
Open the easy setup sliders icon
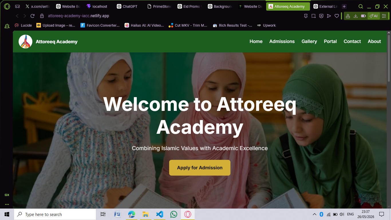(x=384, y=16)
